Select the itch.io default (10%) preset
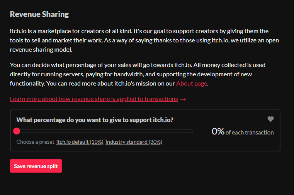This screenshot has height=195, width=294. click(x=80, y=142)
